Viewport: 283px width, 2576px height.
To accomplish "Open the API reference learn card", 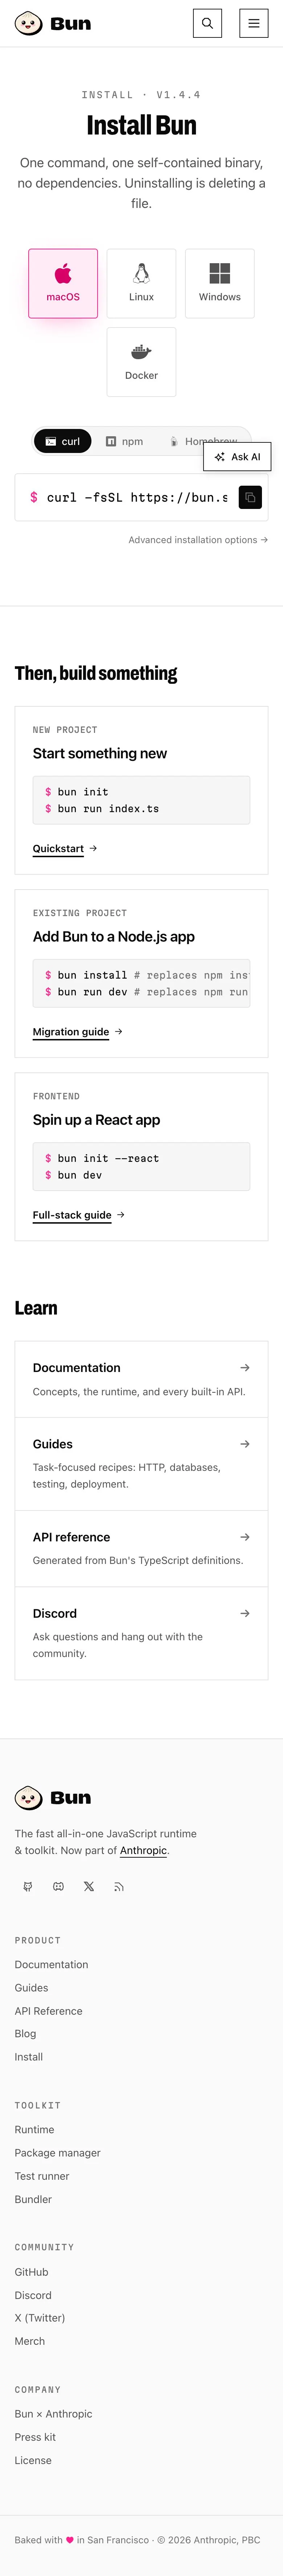I will tap(141, 1548).
